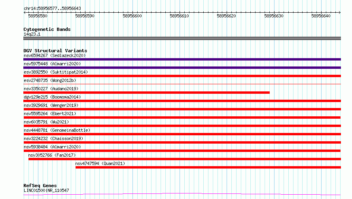Image resolution: width=352 pixels, height=199 pixels.
Task: Select the LINC01500|NR_110547 gene label
Action: pos(46,190)
